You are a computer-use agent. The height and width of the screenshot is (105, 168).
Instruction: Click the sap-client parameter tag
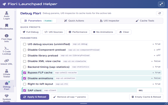tap(50, 90)
